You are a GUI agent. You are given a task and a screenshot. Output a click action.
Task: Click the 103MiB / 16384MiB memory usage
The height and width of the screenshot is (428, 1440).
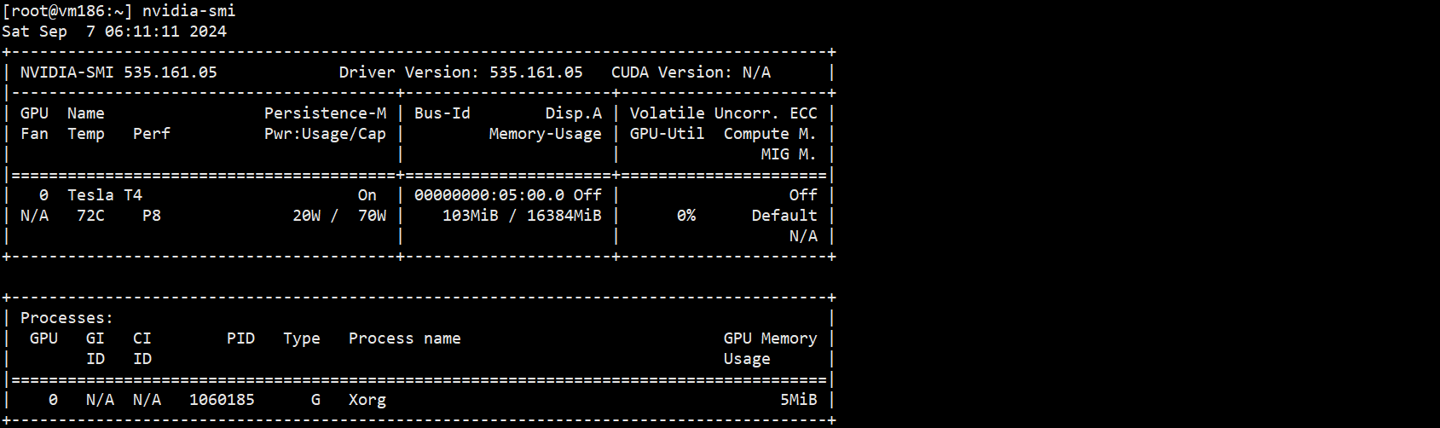pyautogui.click(x=522, y=216)
